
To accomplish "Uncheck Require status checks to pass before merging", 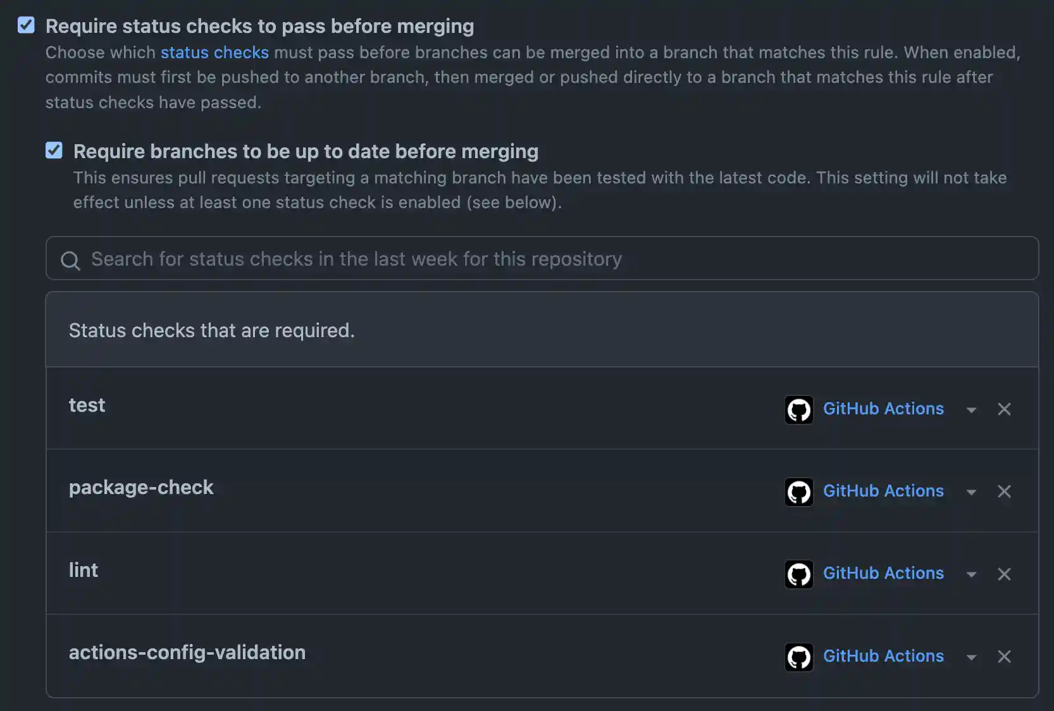I will [26, 25].
